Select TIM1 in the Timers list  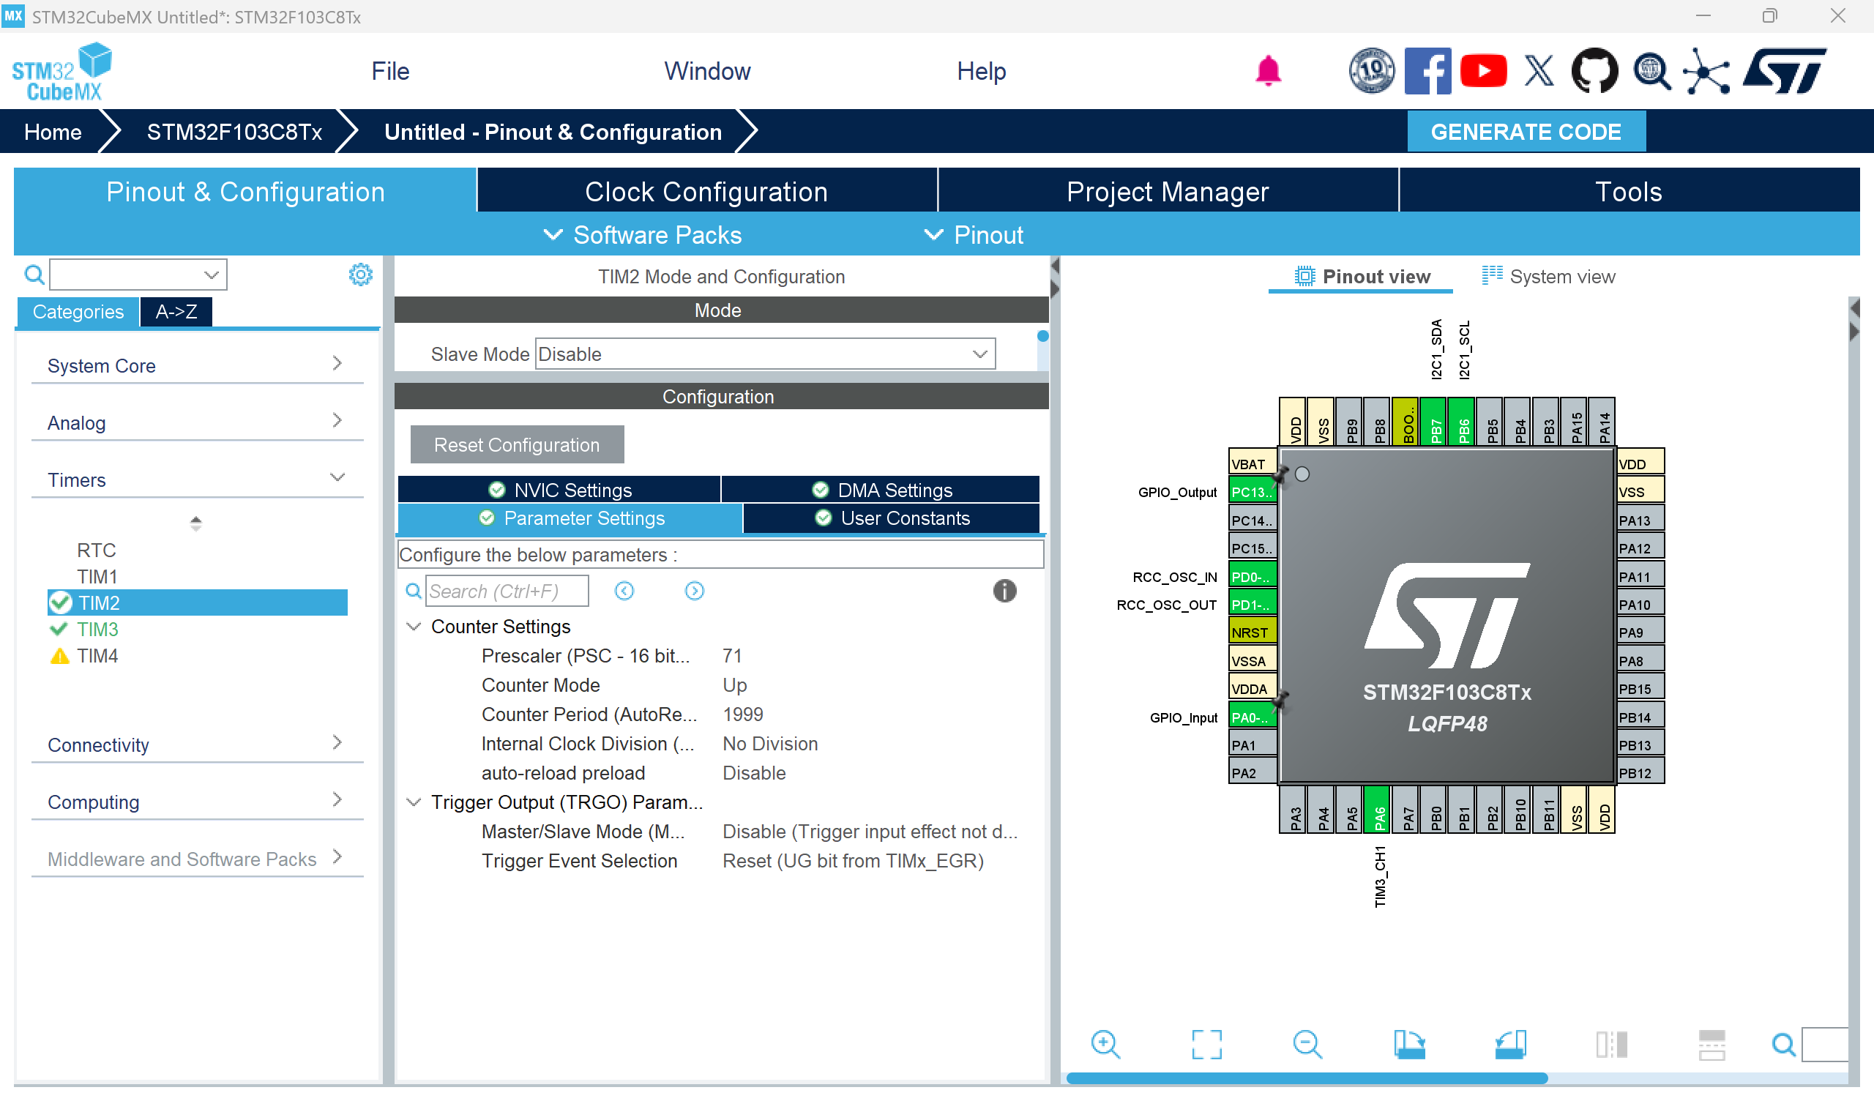tap(97, 577)
